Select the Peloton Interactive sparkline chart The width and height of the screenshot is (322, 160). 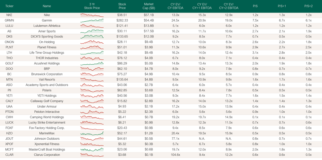tap(92, 112)
